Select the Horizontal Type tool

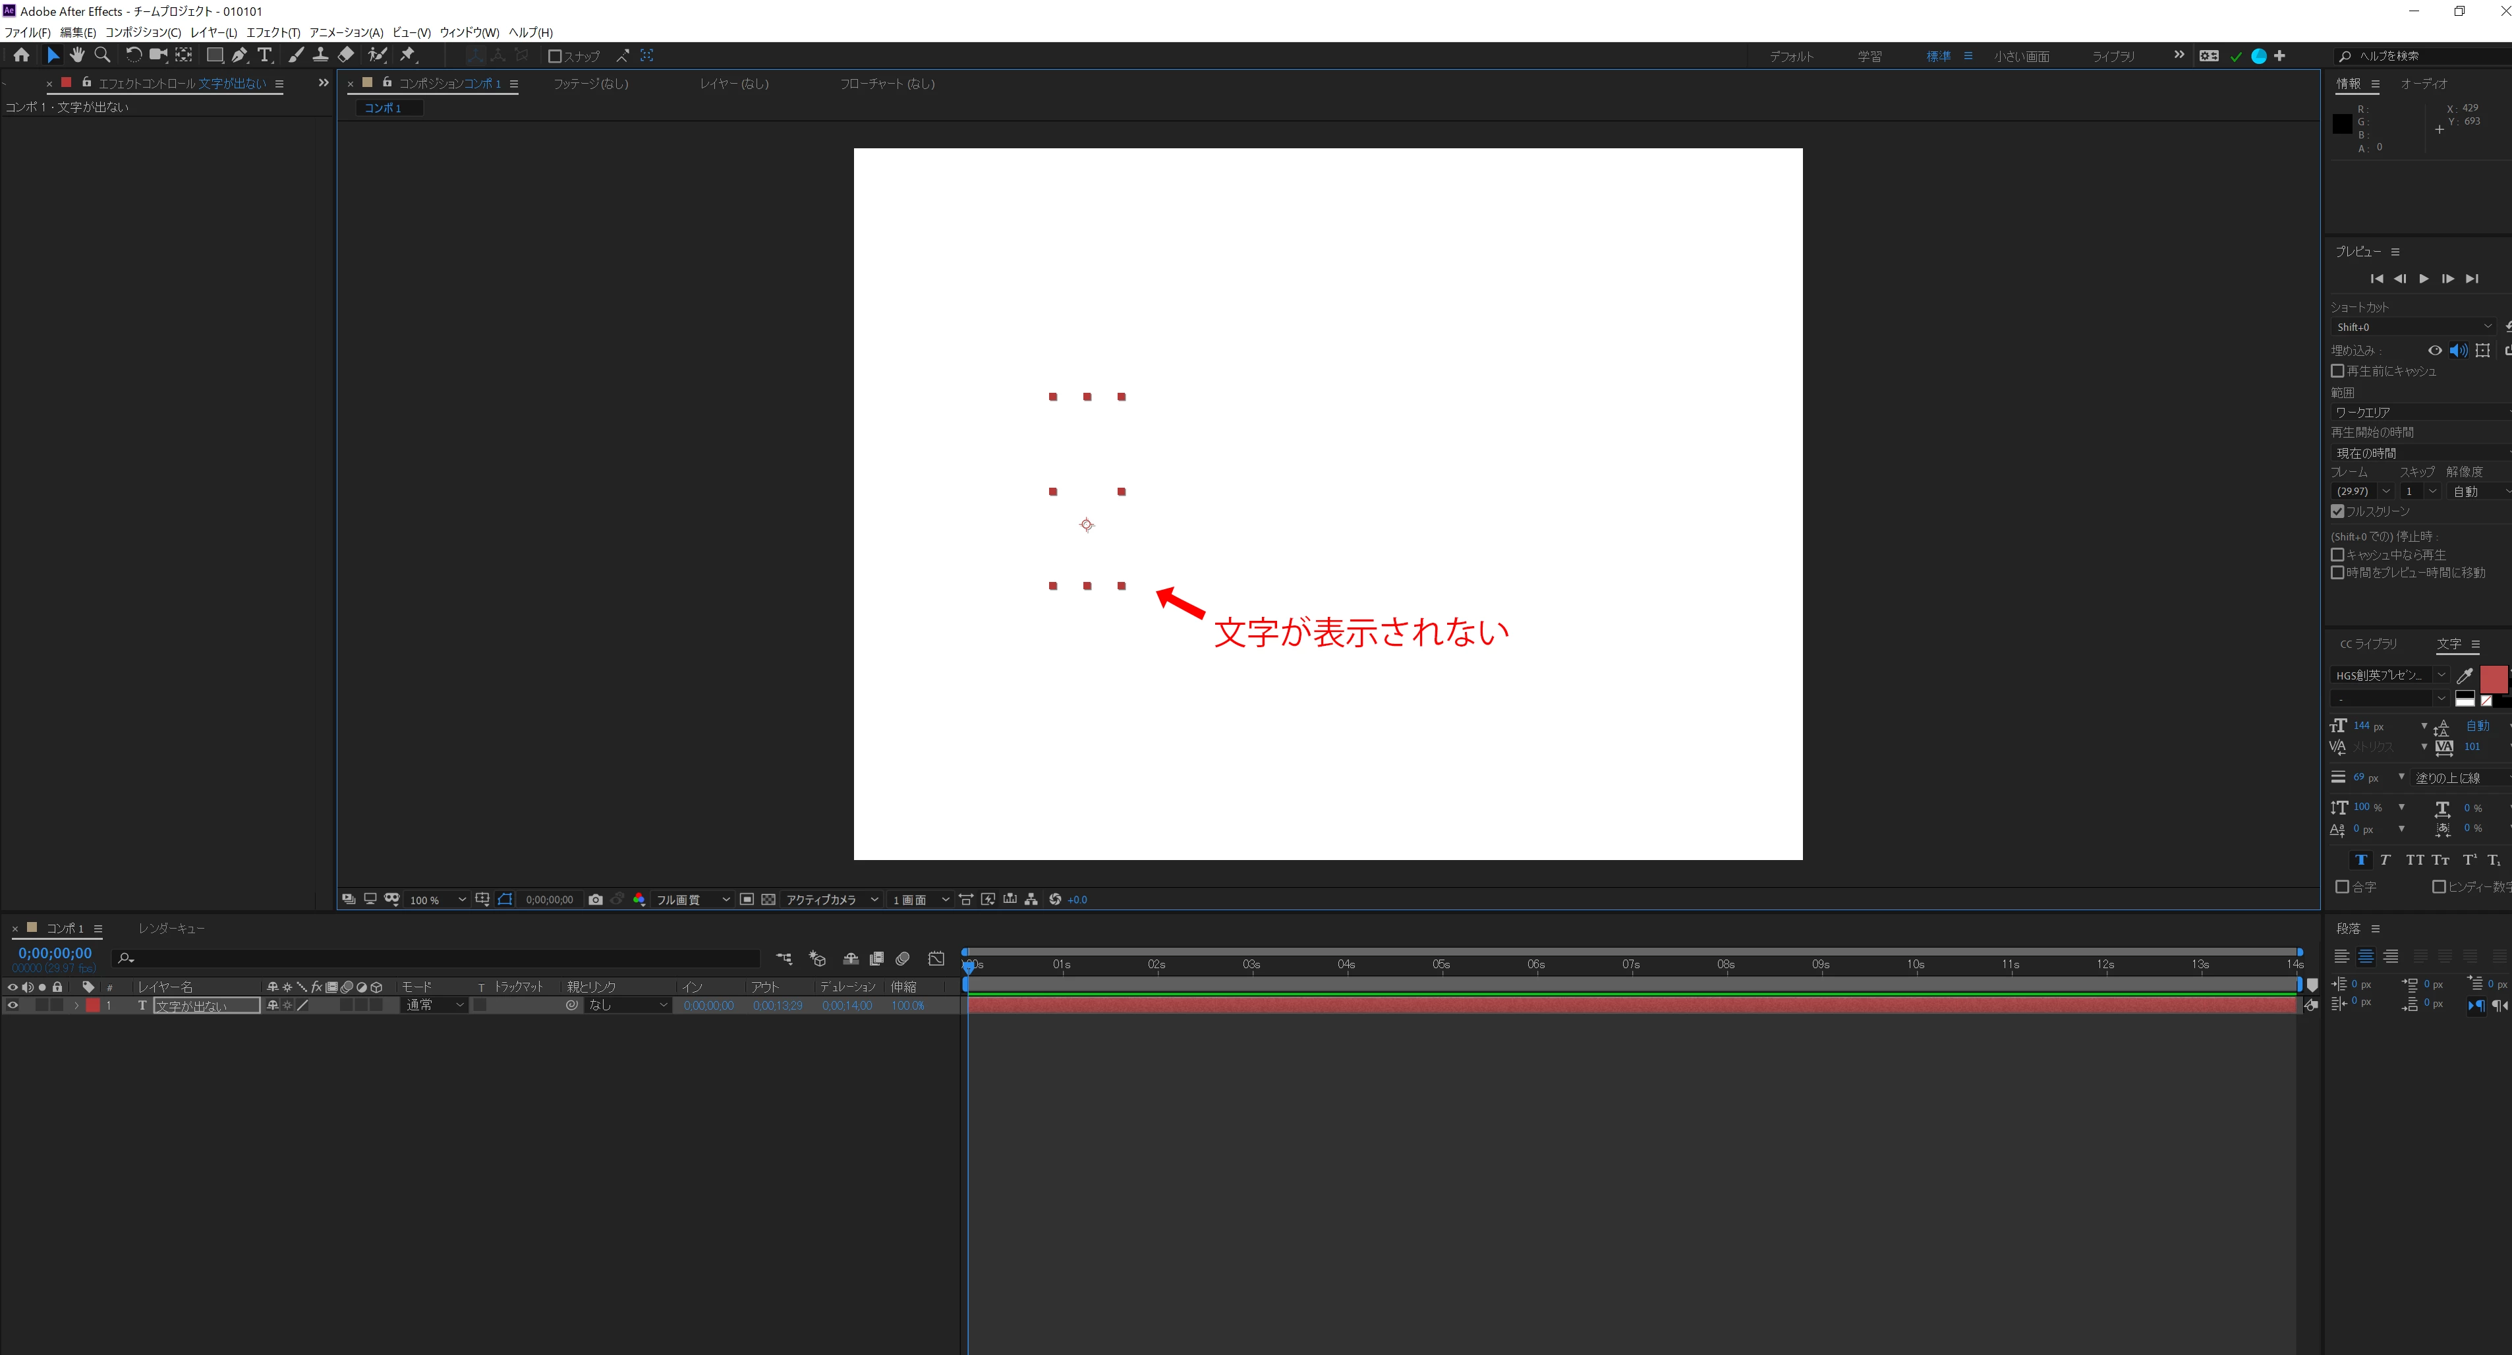(x=264, y=55)
